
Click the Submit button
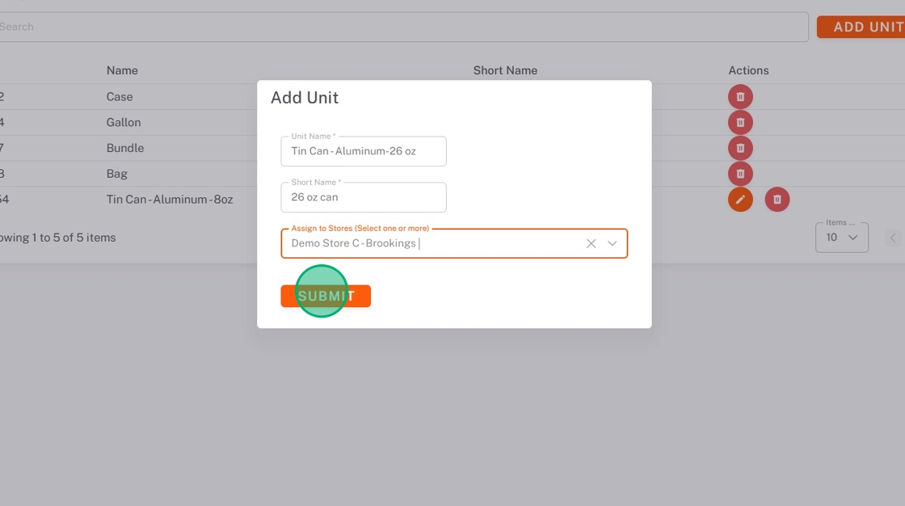pos(326,296)
